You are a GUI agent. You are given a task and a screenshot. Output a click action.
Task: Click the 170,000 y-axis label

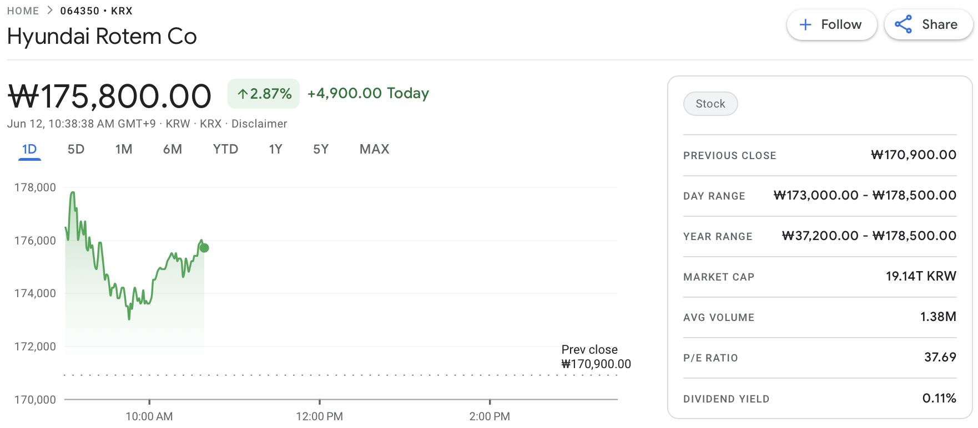click(x=35, y=400)
